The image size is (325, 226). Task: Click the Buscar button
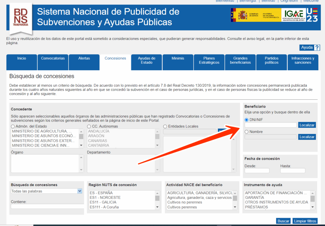click(x=283, y=221)
